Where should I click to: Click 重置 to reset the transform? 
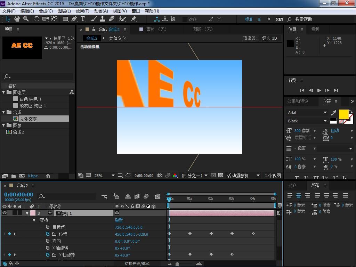click(x=119, y=220)
